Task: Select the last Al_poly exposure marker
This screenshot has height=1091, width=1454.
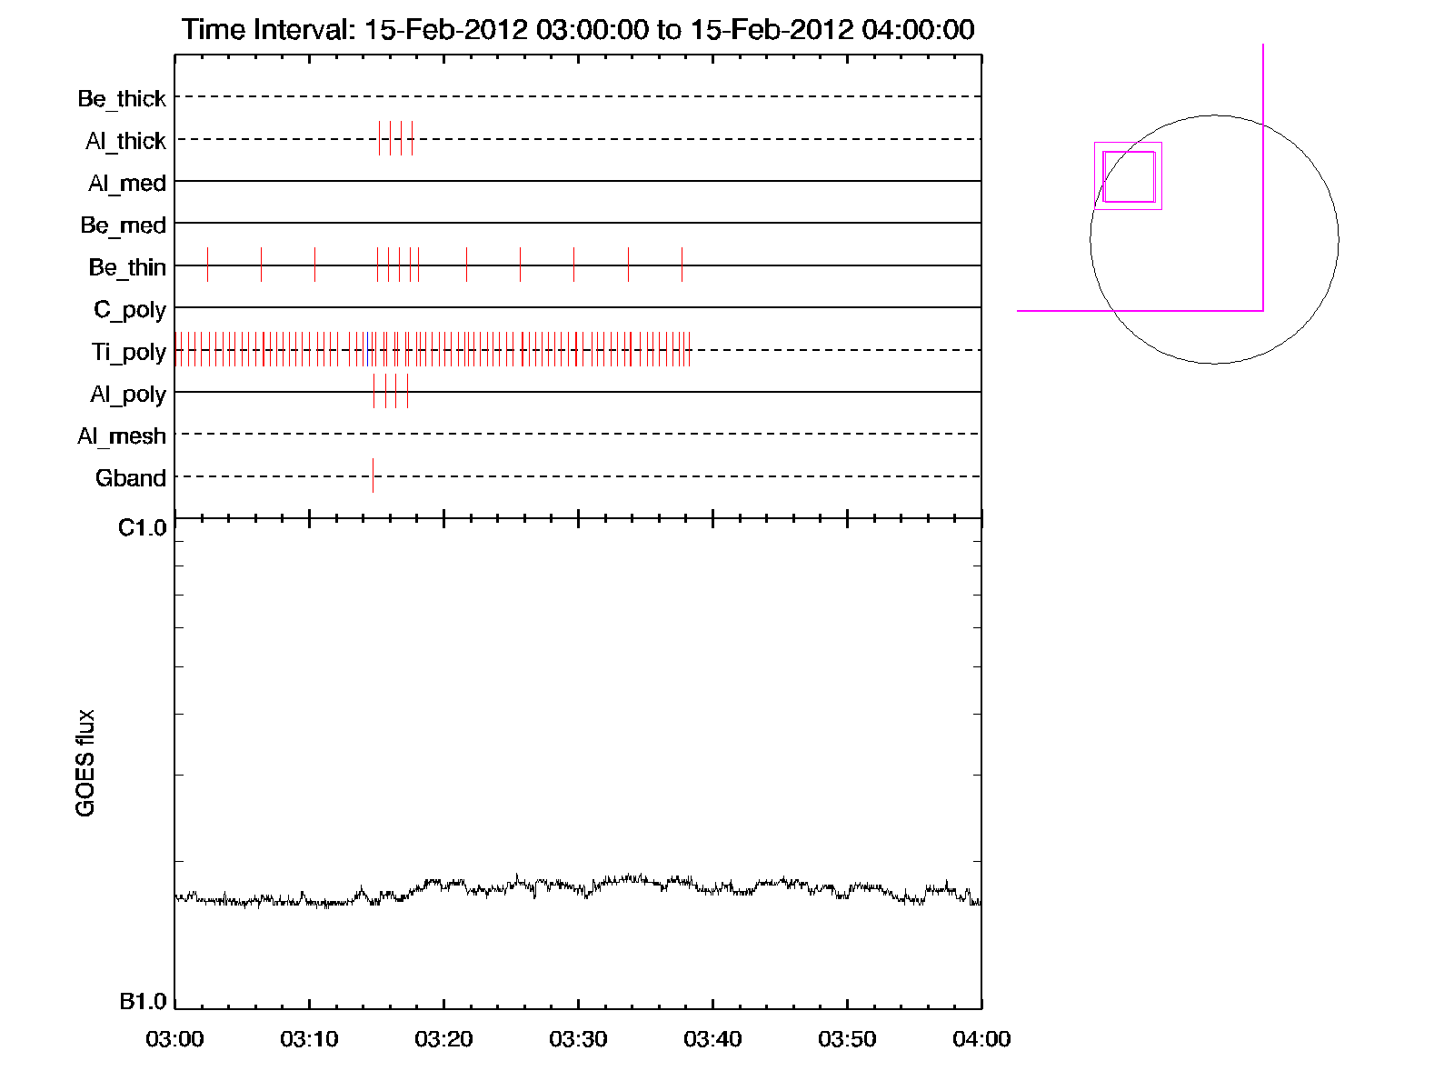Action: pos(407,391)
